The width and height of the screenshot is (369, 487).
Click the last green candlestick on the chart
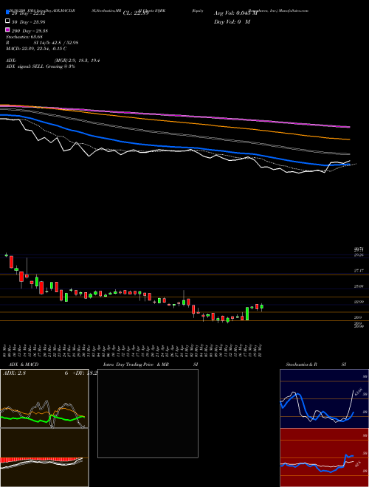[262, 307]
